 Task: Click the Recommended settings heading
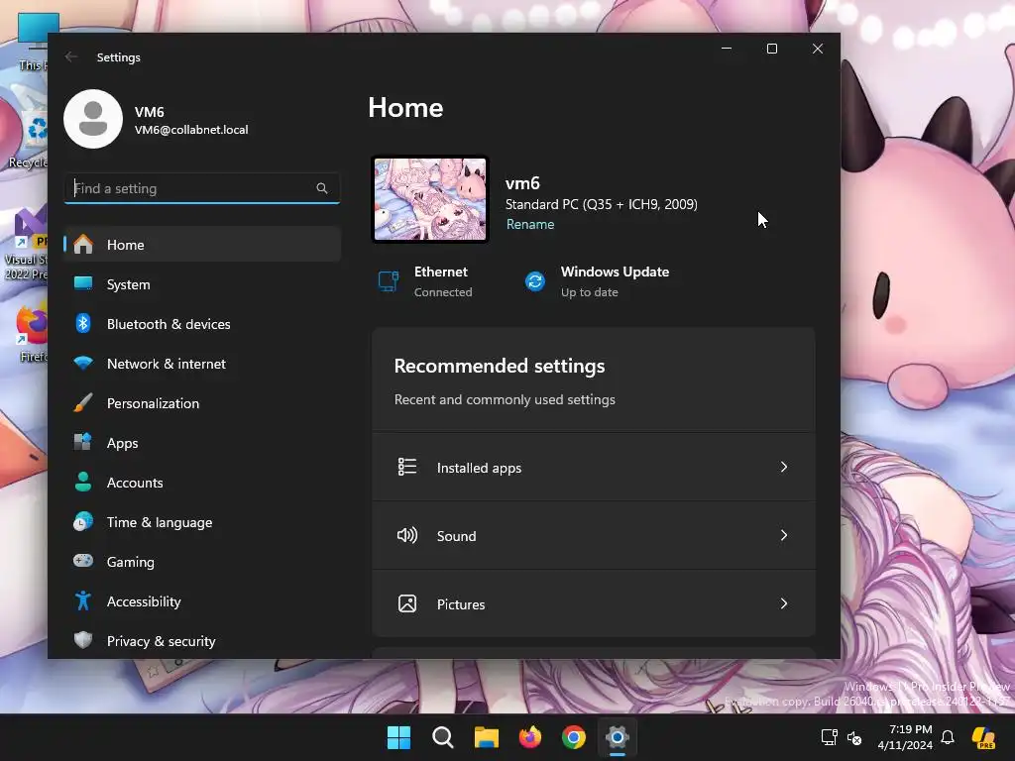click(x=500, y=366)
